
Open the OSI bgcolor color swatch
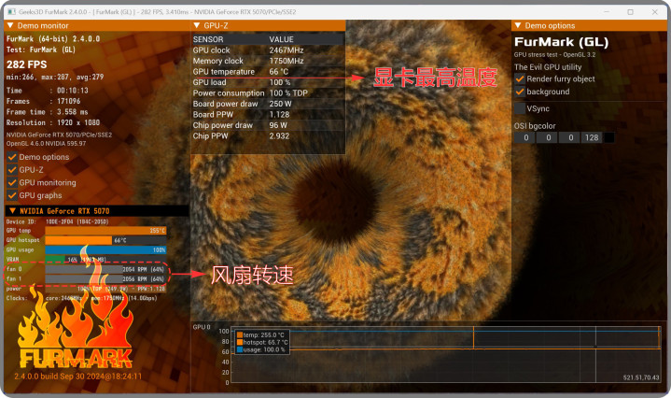(609, 138)
